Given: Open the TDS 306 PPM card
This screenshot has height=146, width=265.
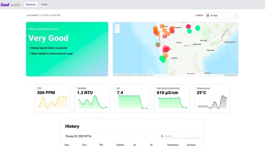Looking at the screenshot, I should pyautogui.click(x=52, y=99).
